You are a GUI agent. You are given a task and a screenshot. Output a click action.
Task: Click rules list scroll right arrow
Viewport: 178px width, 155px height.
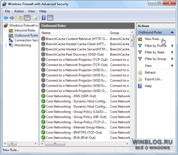pos(128,144)
